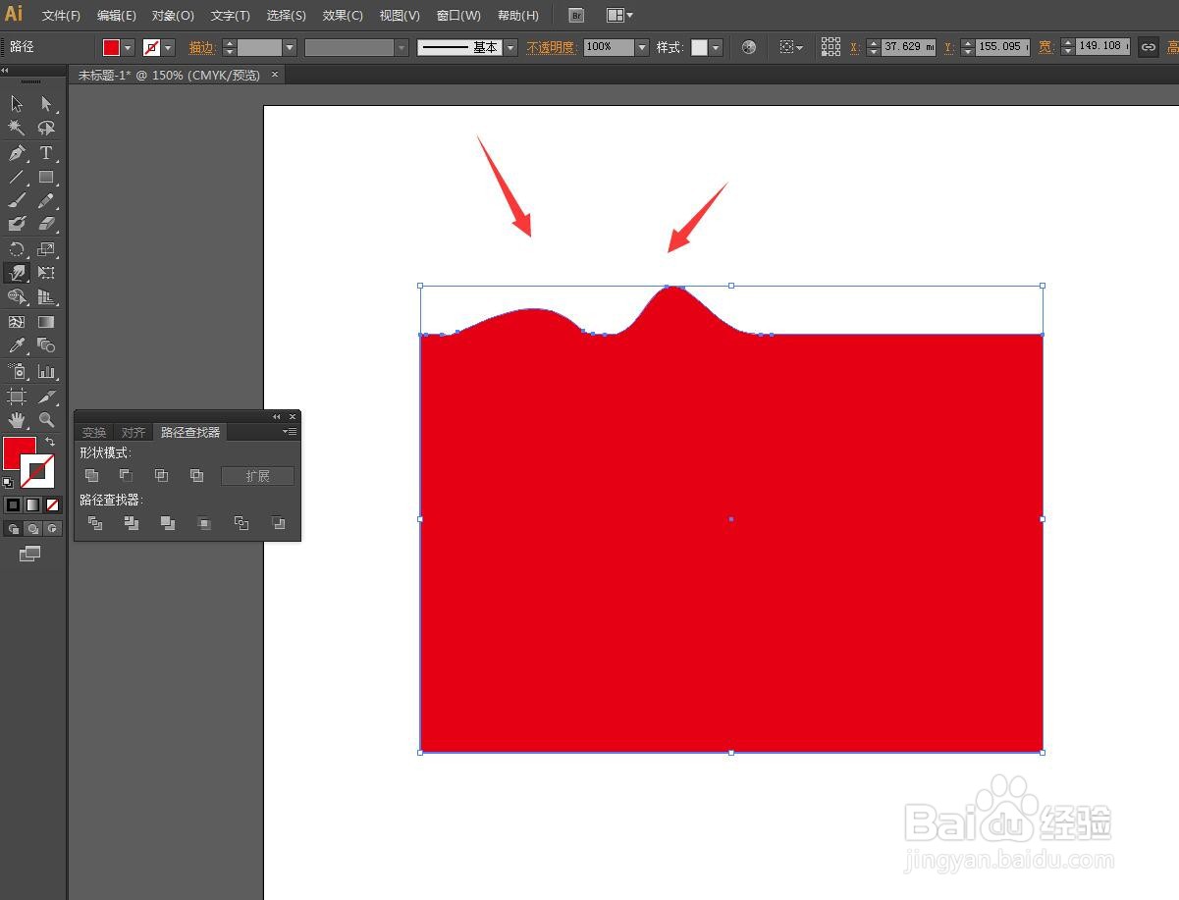
Task: Select the Zoom magnifier tool
Action: [x=46, y=420]
